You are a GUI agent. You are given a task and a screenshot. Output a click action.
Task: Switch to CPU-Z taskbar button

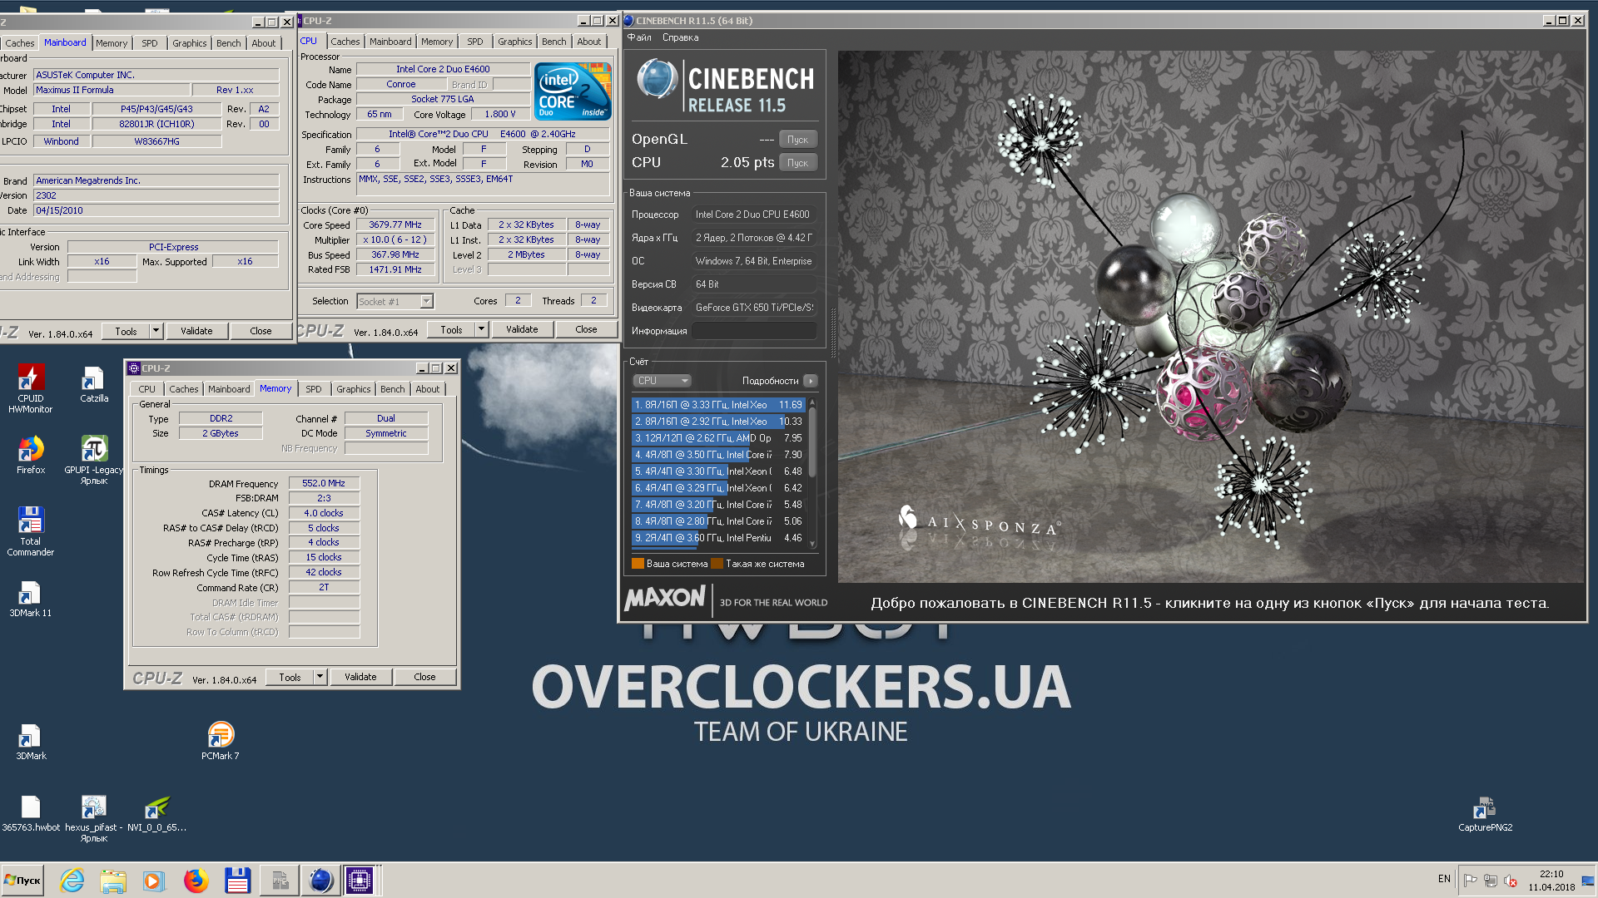(x=360, y=881)
